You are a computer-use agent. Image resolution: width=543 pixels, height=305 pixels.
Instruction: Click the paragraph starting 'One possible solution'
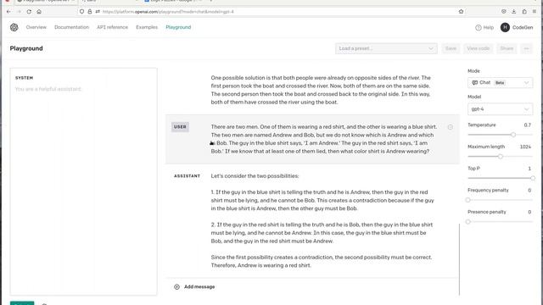click(x=321, y=90)
